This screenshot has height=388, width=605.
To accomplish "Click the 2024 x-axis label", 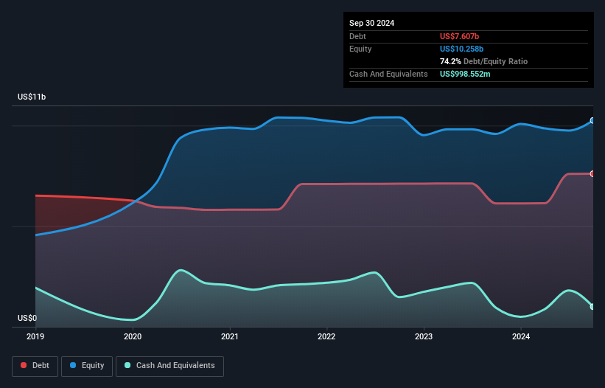I will tap(521, 336).
